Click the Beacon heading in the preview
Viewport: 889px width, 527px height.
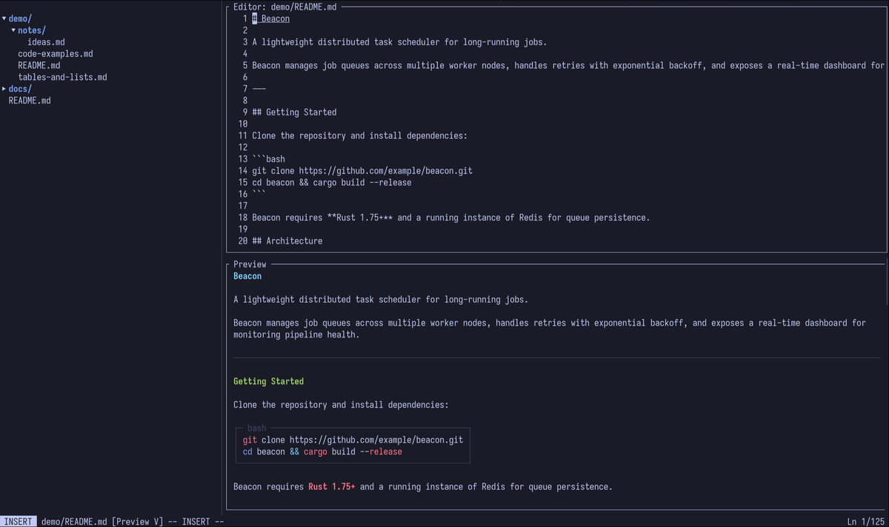[247, 276]
